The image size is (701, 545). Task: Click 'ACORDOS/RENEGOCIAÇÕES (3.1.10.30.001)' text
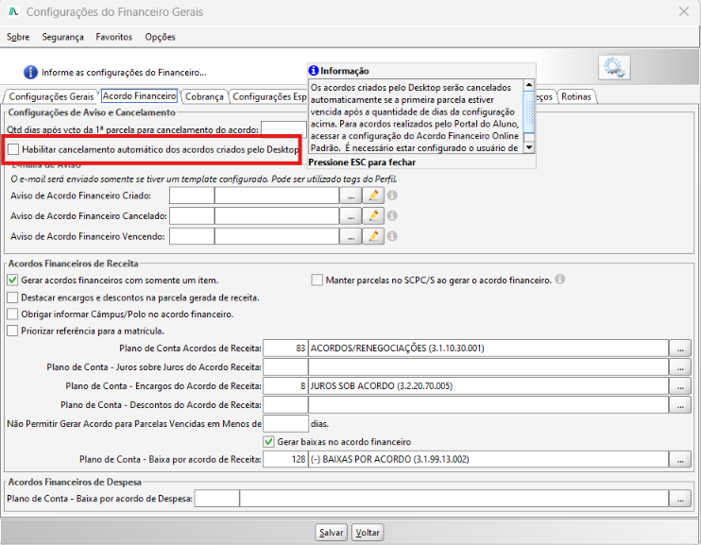pyautogui.click(x=398, y=349)
